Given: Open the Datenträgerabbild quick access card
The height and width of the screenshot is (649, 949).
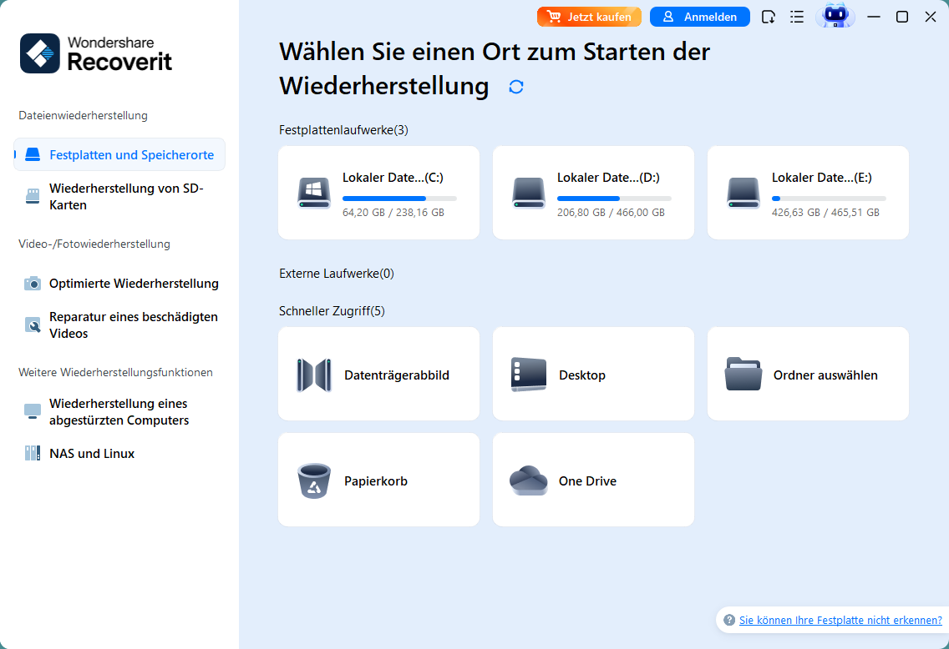Looking at the screenshot, I should coord(379,374).
